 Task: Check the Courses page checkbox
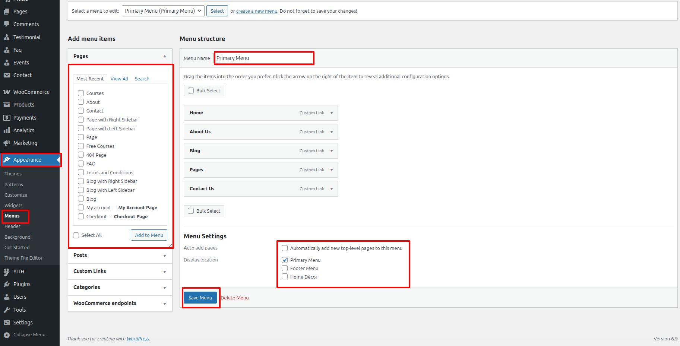81,93
